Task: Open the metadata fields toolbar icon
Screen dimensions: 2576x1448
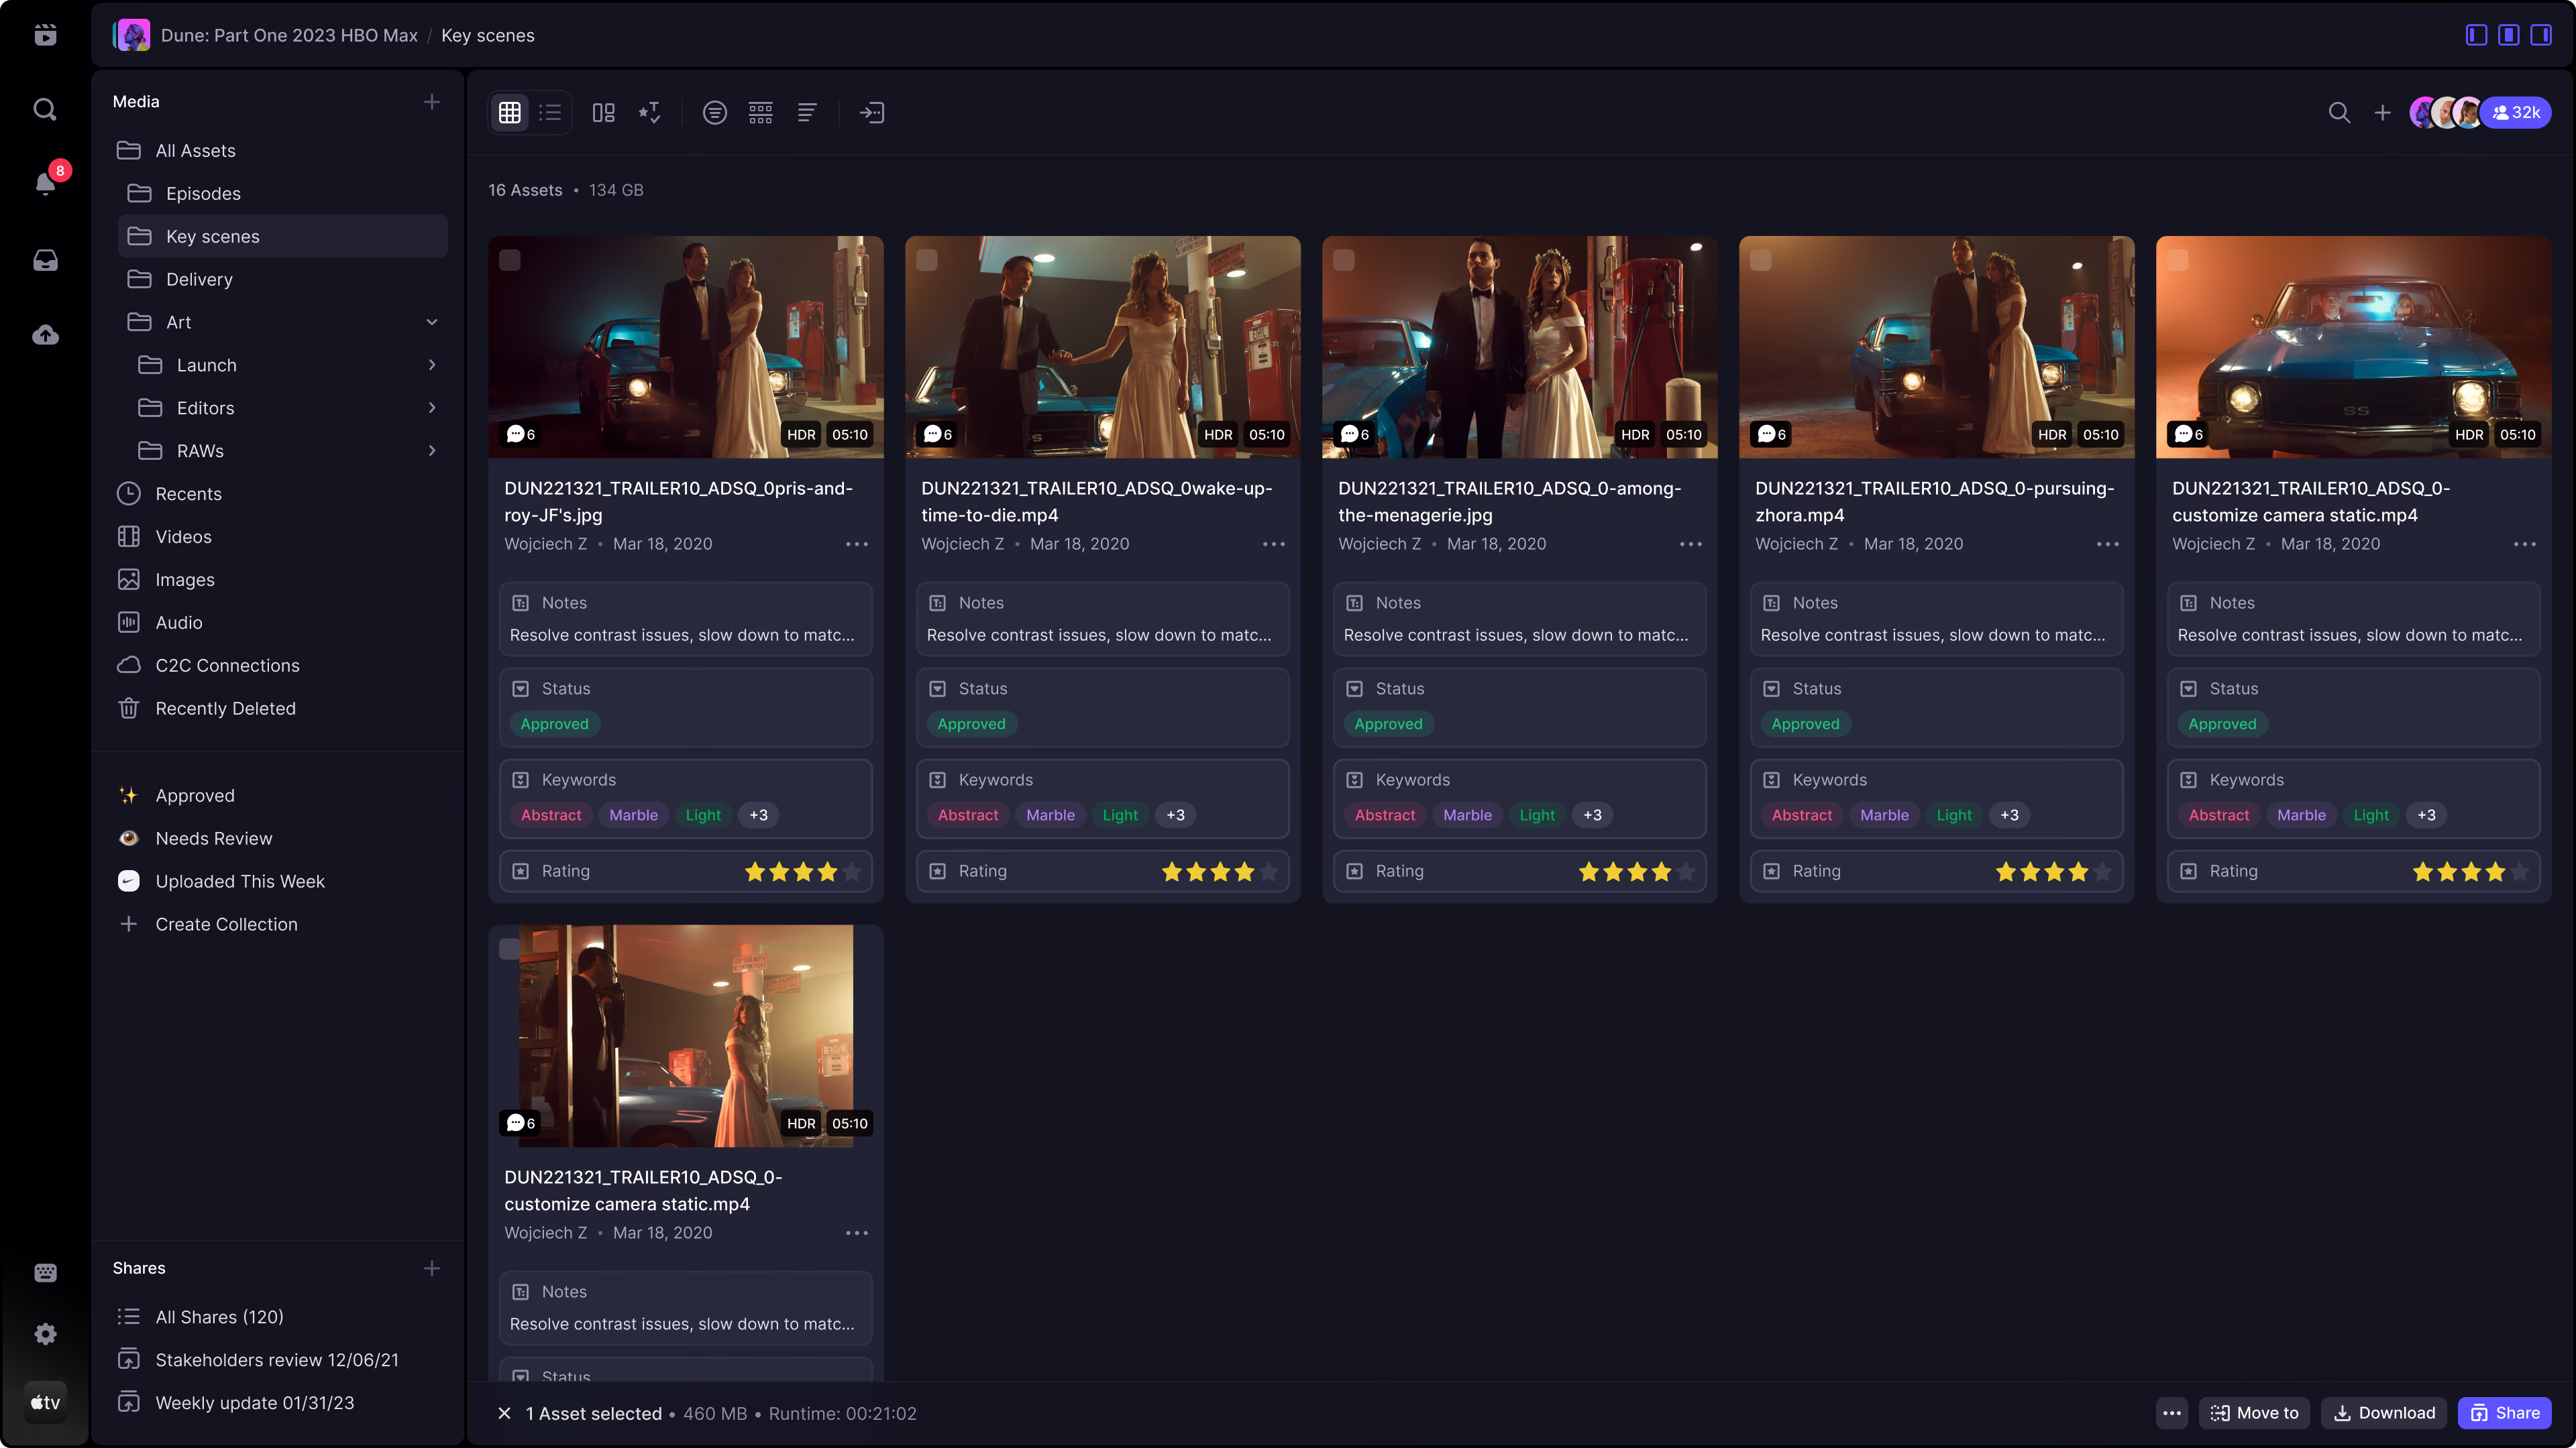Action: click(760, 112)
